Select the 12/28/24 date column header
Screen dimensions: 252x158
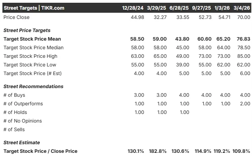133,8
